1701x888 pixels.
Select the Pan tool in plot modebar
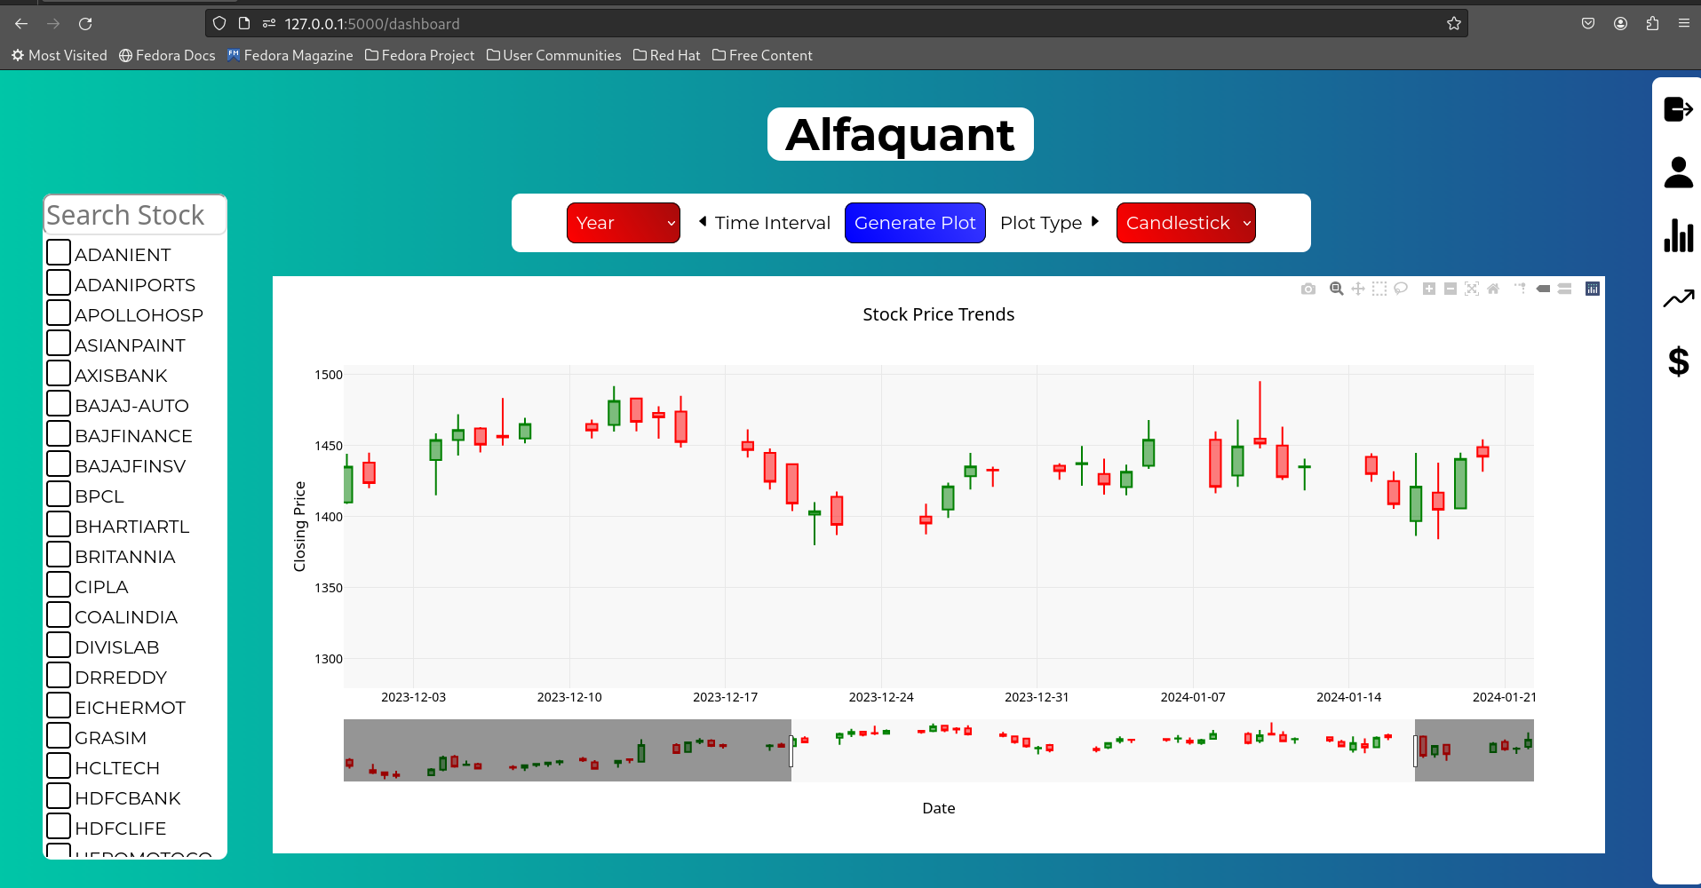pos(1358,289)
